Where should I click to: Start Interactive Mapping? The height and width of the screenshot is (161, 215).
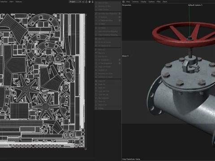coord(107,31)
